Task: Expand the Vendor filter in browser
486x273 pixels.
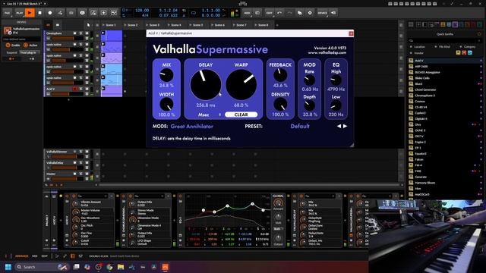Action: (417, 53)
